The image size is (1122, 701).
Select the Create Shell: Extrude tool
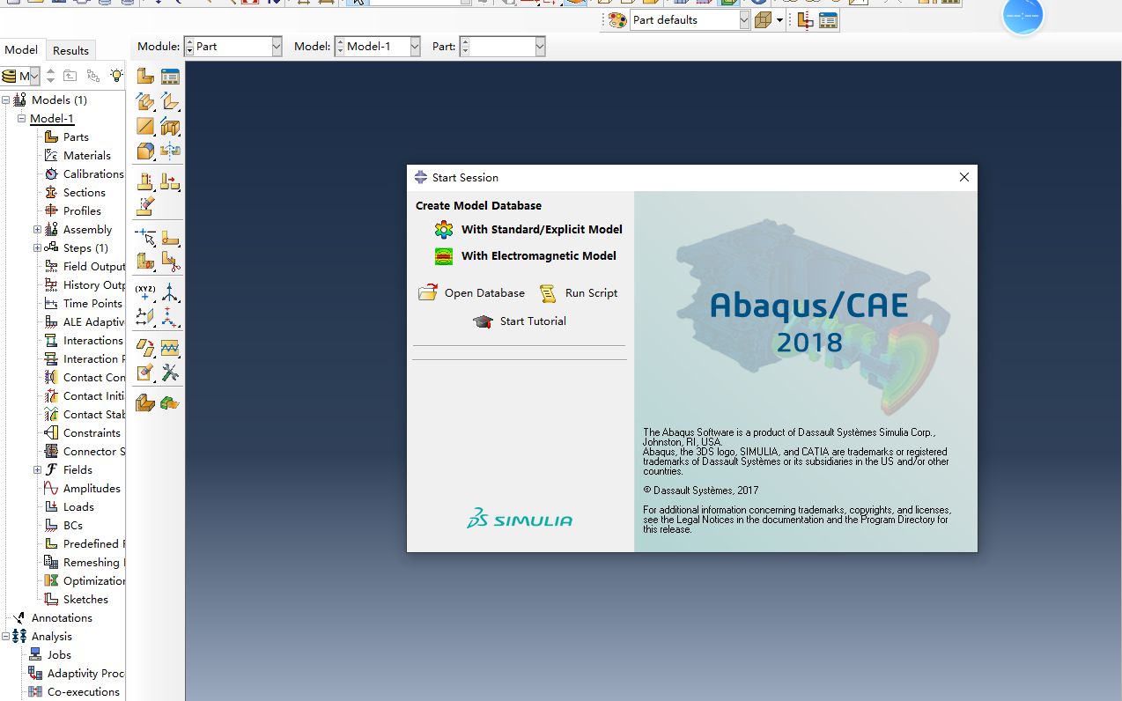[170, 101]
